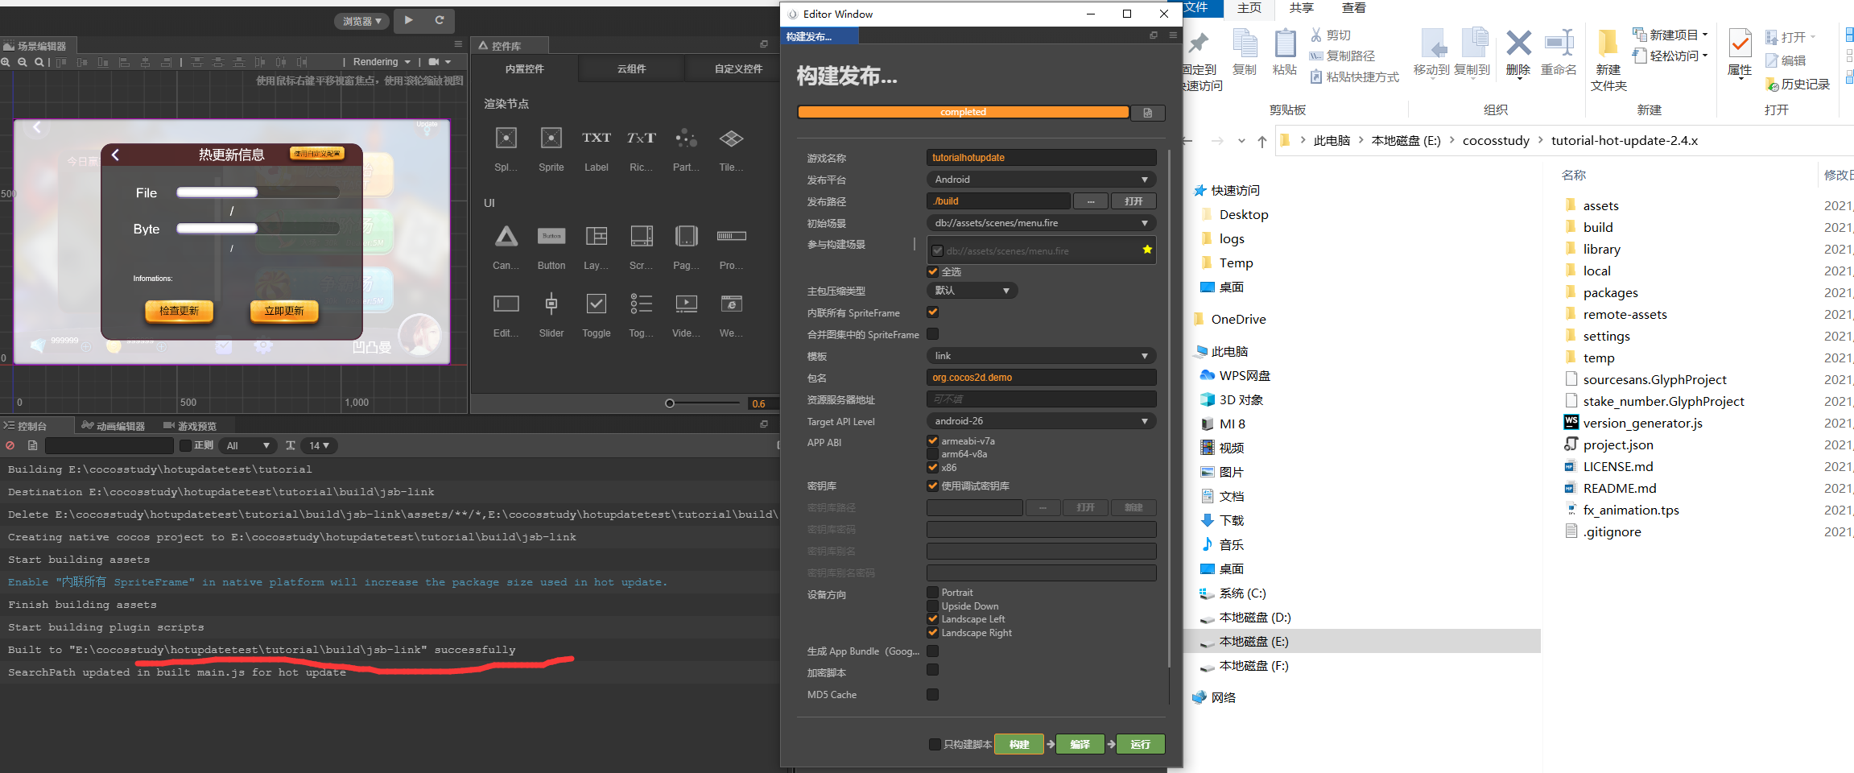The image size is (1854, 773).
Task: Click the green 构建 build button
Action: pyautogui.click(x=1019, y=745)
